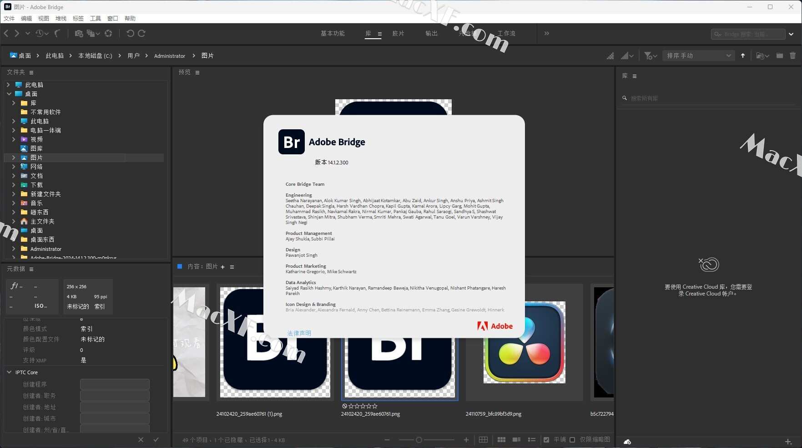
Task: Click the delete trash icon
Action: click(793, 56)
